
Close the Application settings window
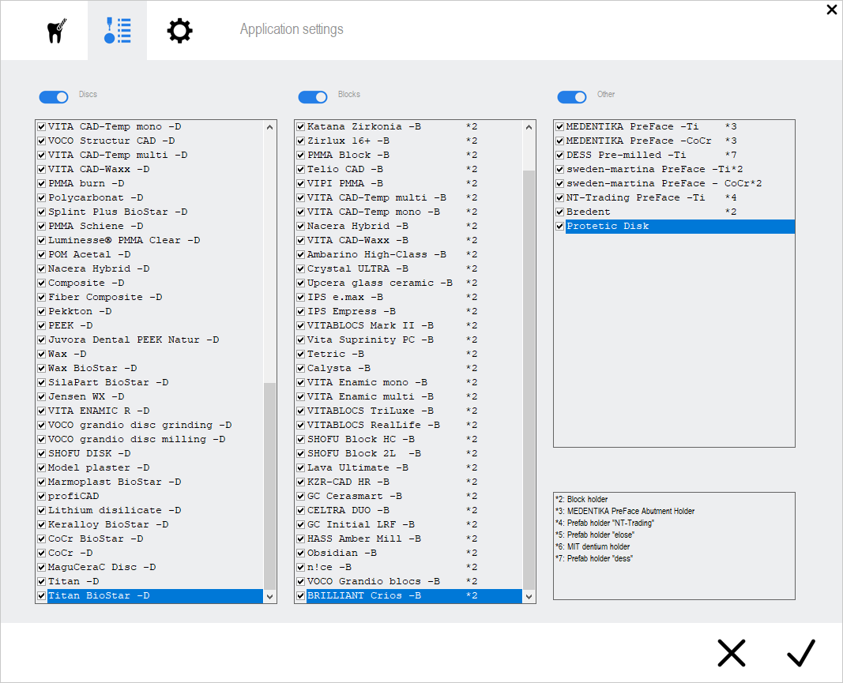pyautogui.click(x=831, y=9)
